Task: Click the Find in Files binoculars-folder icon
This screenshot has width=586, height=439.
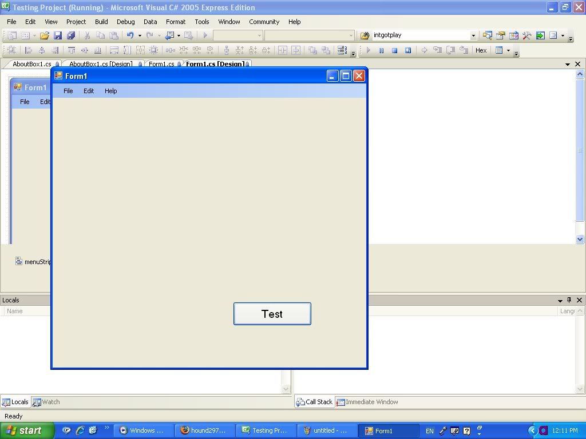Action: pos(365,35)
